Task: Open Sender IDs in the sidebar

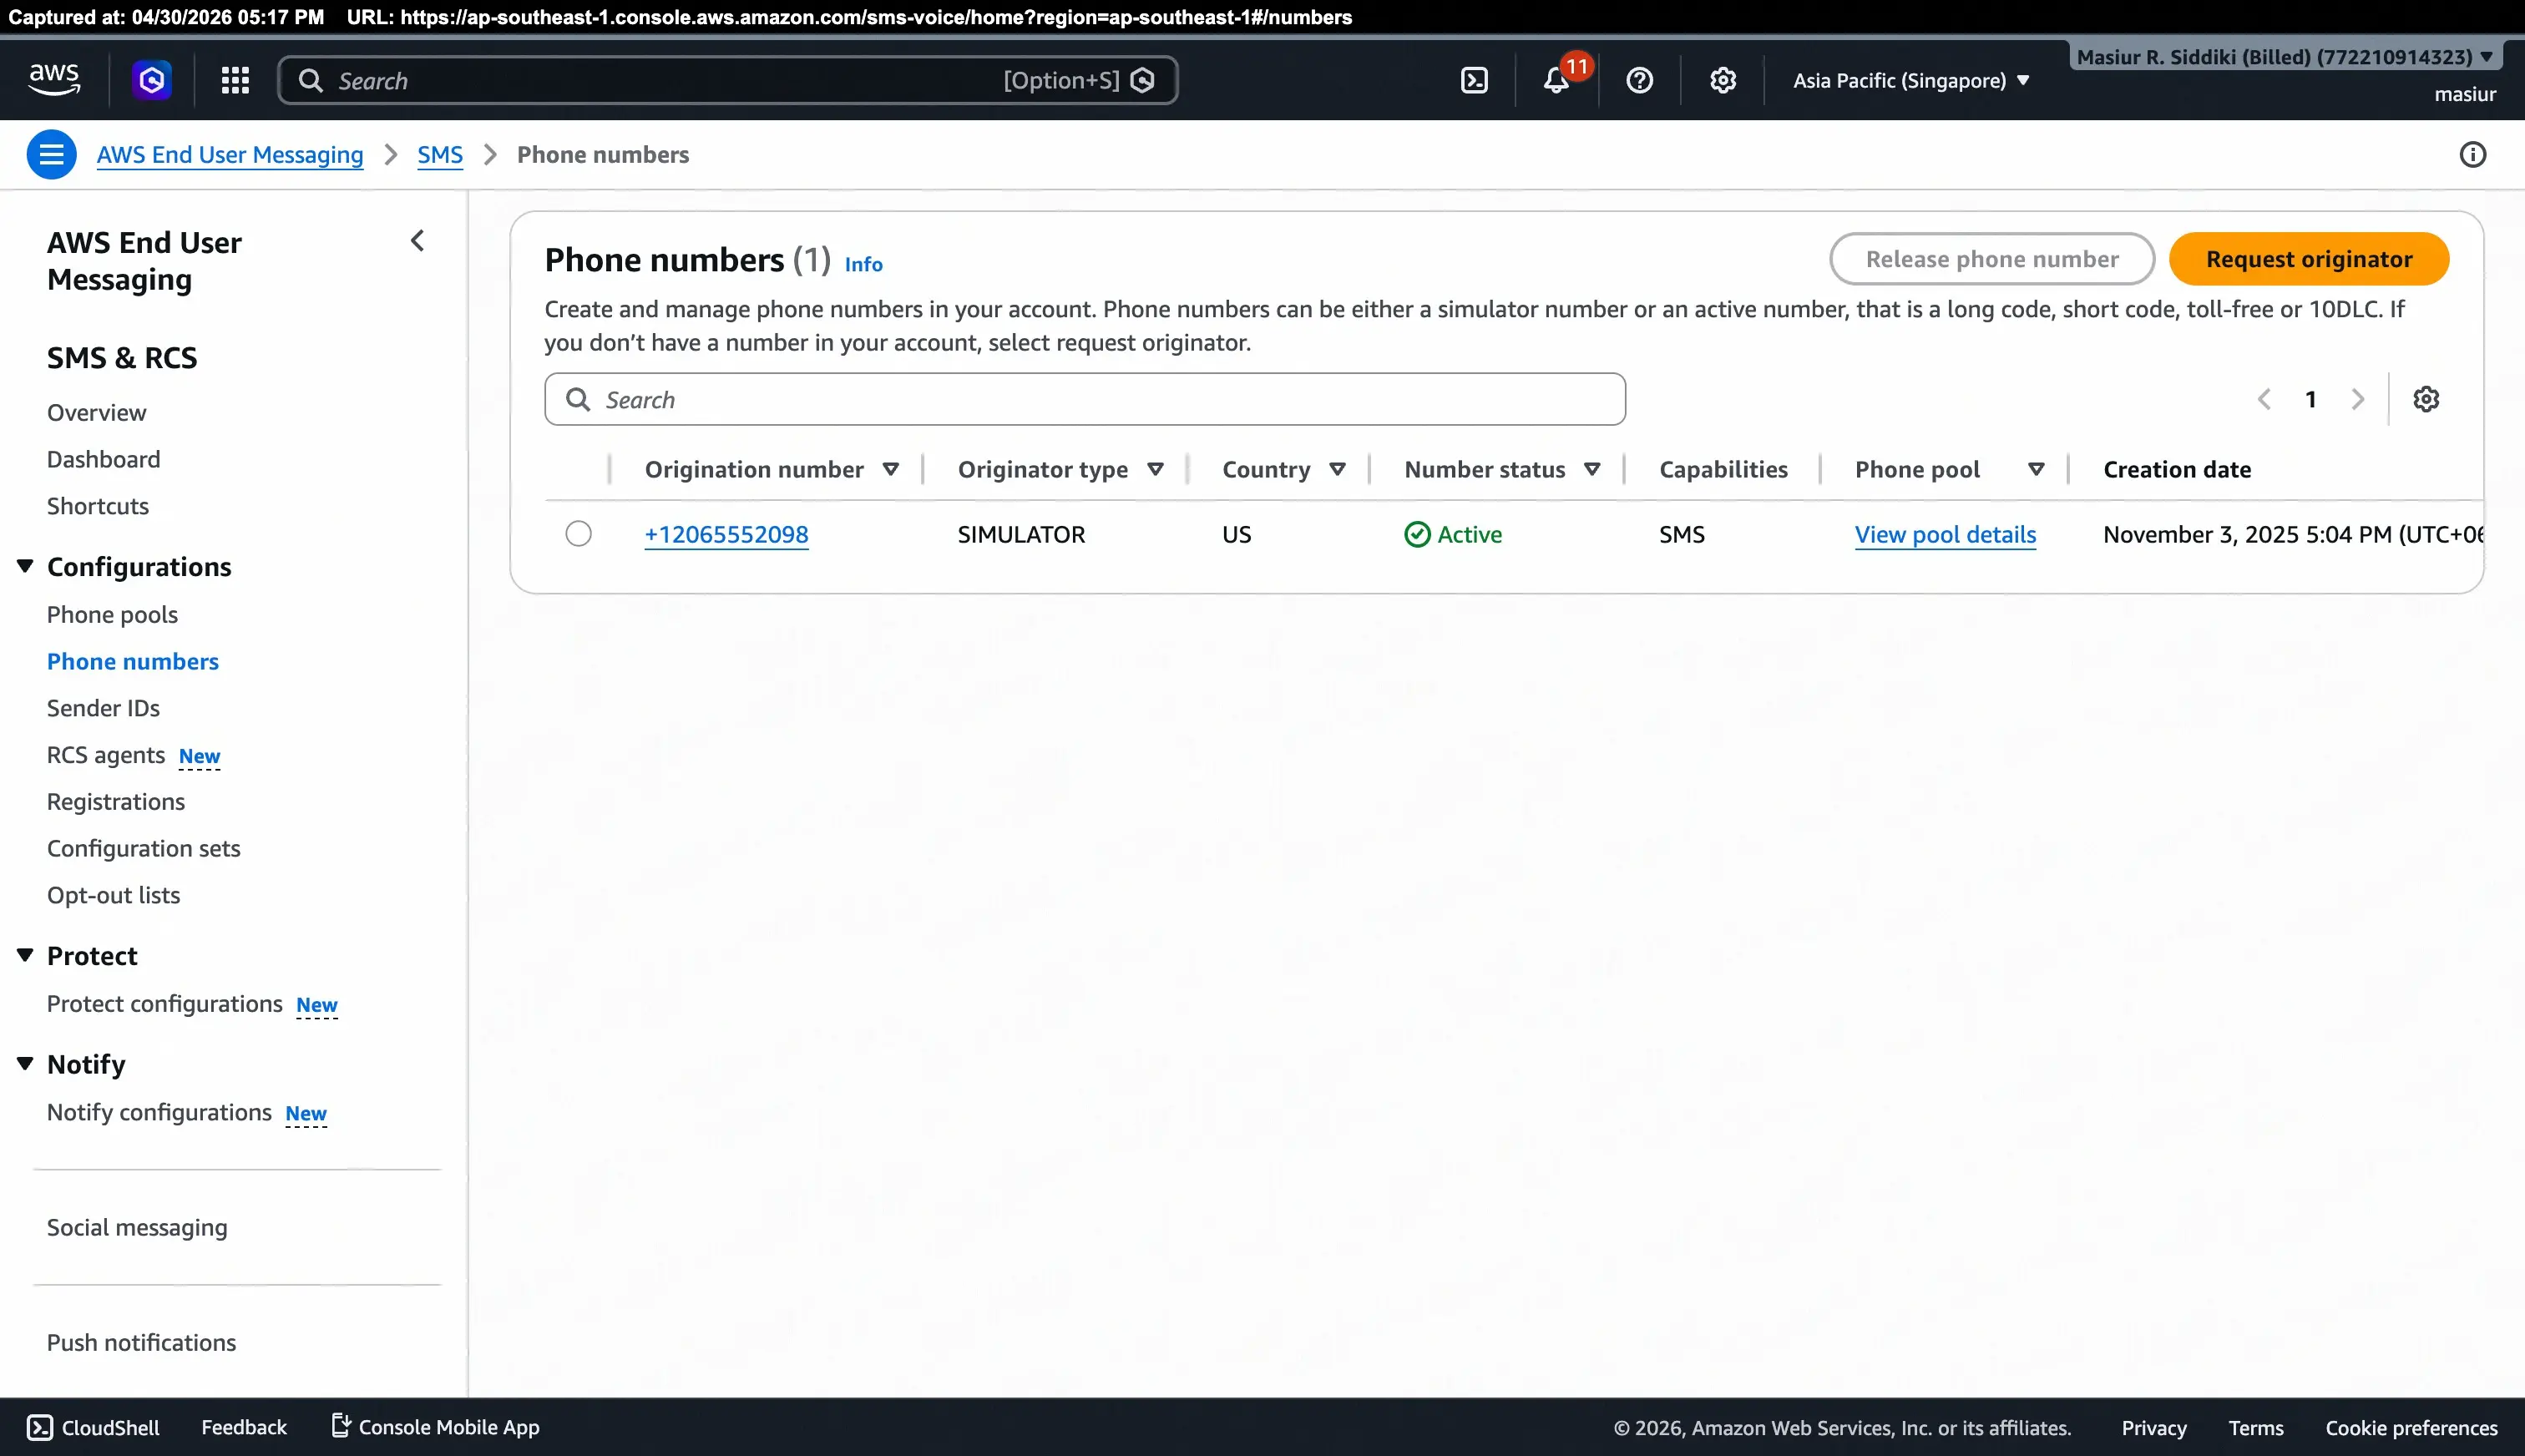Action: (103, 708)
